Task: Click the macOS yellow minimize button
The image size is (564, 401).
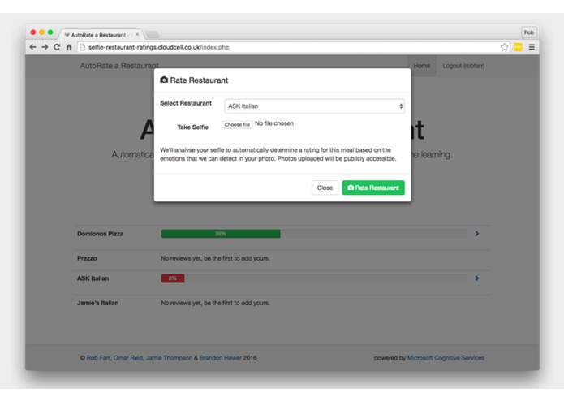Action: [41, 32]
